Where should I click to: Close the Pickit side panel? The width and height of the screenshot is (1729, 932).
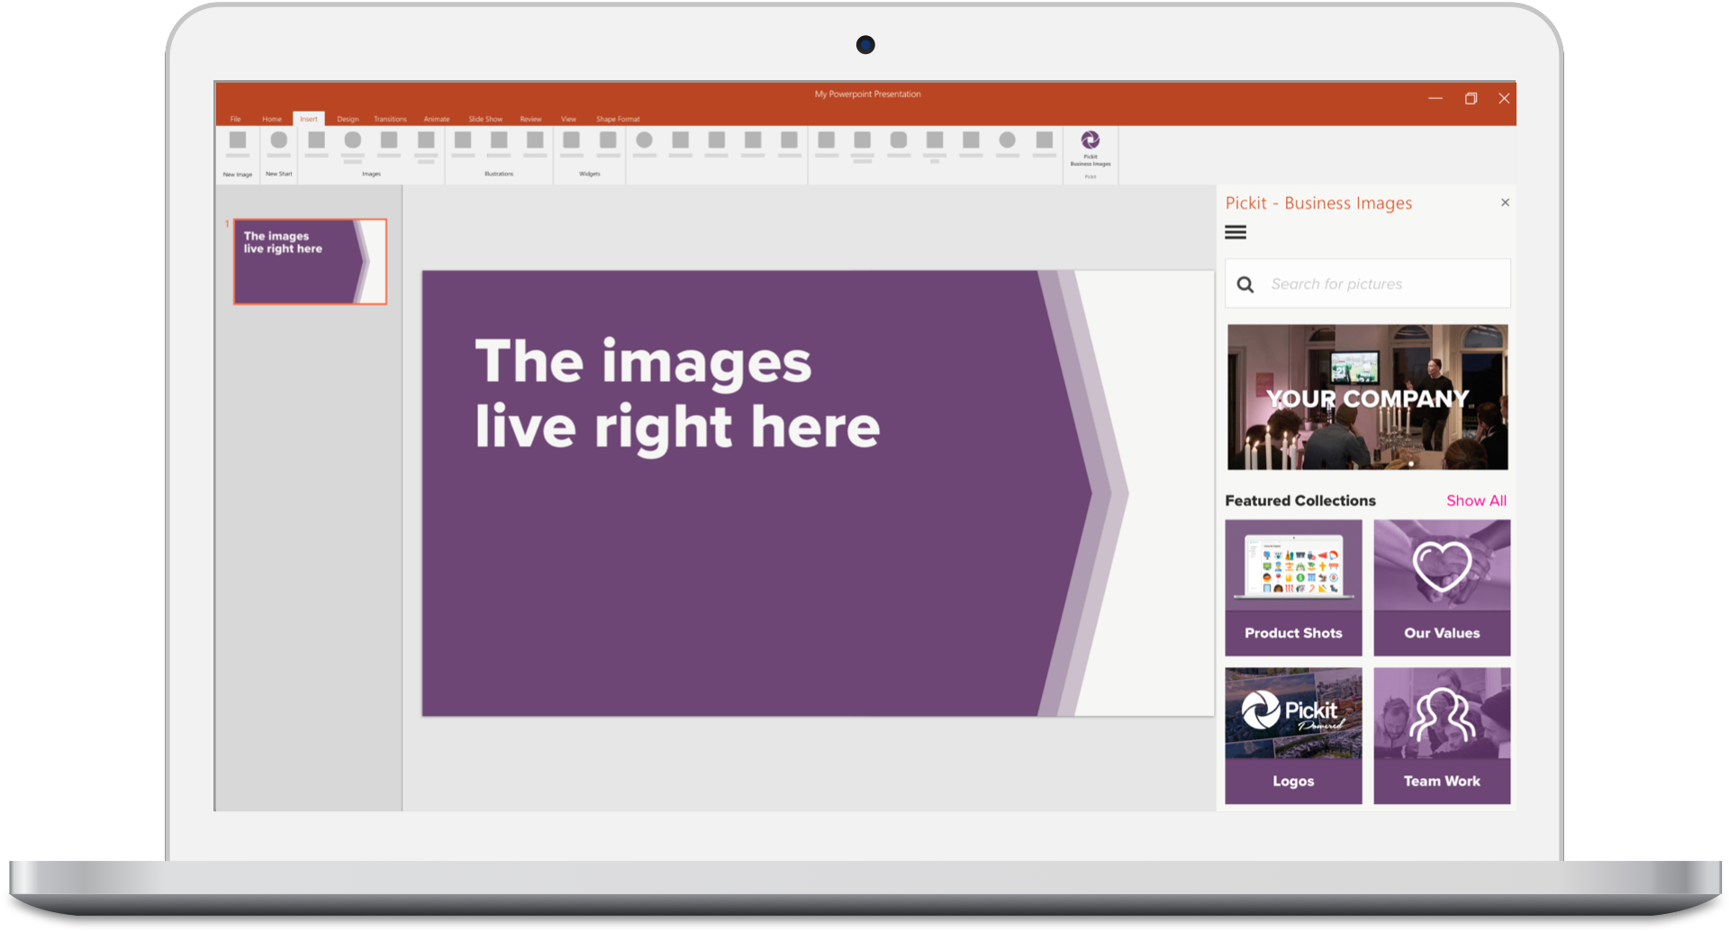(x=1505, y=203)
